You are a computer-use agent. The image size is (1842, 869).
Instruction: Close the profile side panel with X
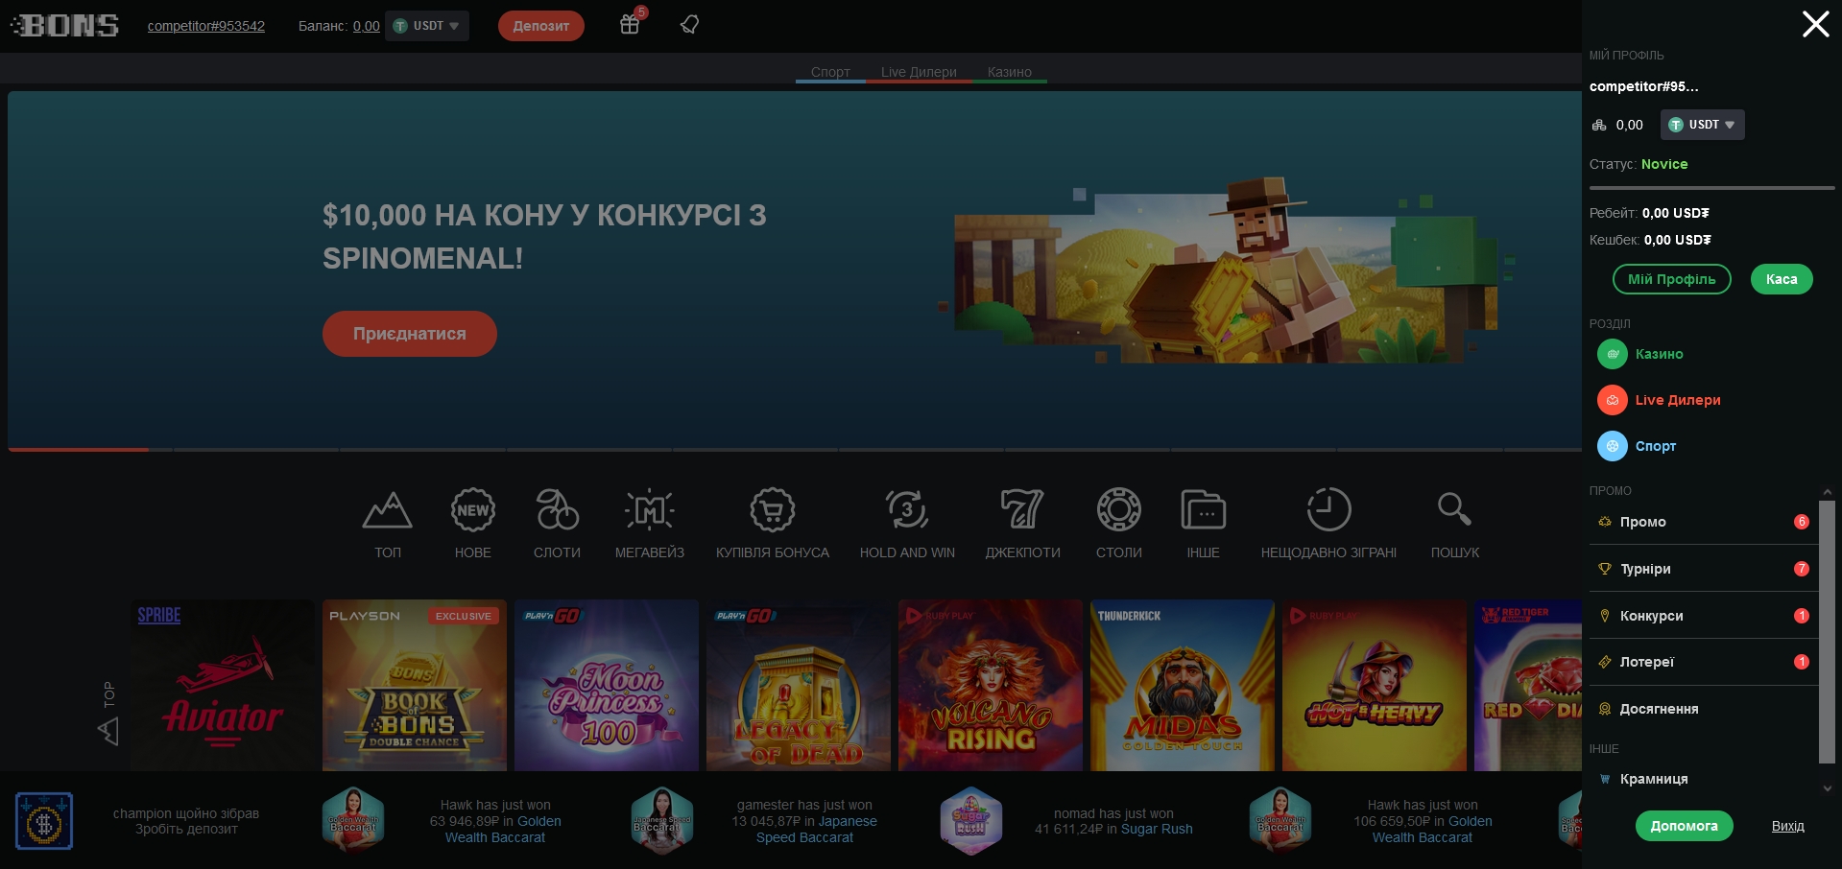(x=1815, y=24)
